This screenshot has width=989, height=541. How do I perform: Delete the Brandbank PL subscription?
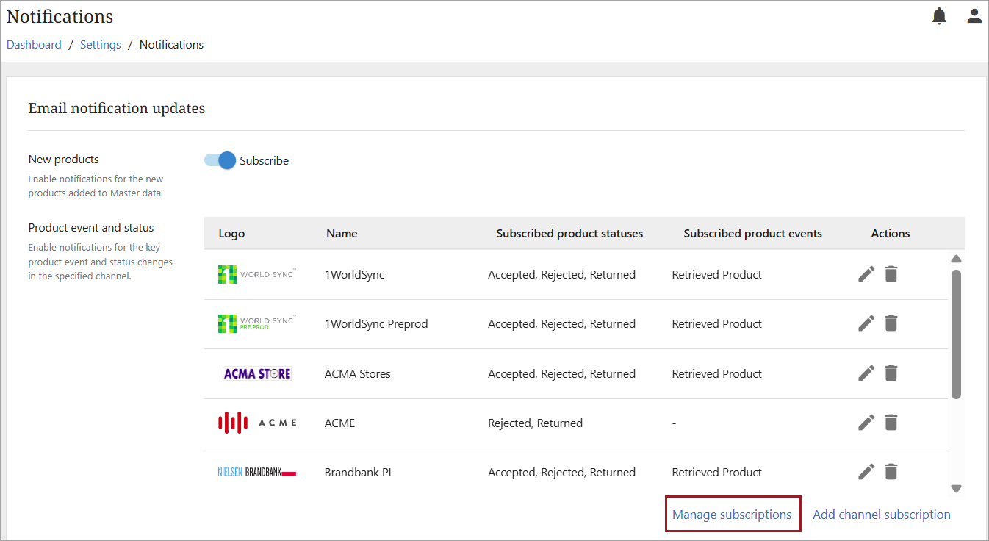pos(891,472)
